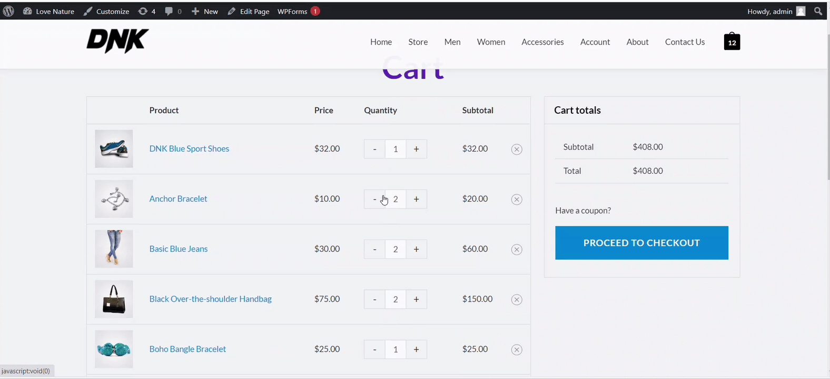The width and height of the screenshot is (830, 379).
Task: Open Black Over-the-shoulder Handbag thumbnail
Action: coord(114,299)
